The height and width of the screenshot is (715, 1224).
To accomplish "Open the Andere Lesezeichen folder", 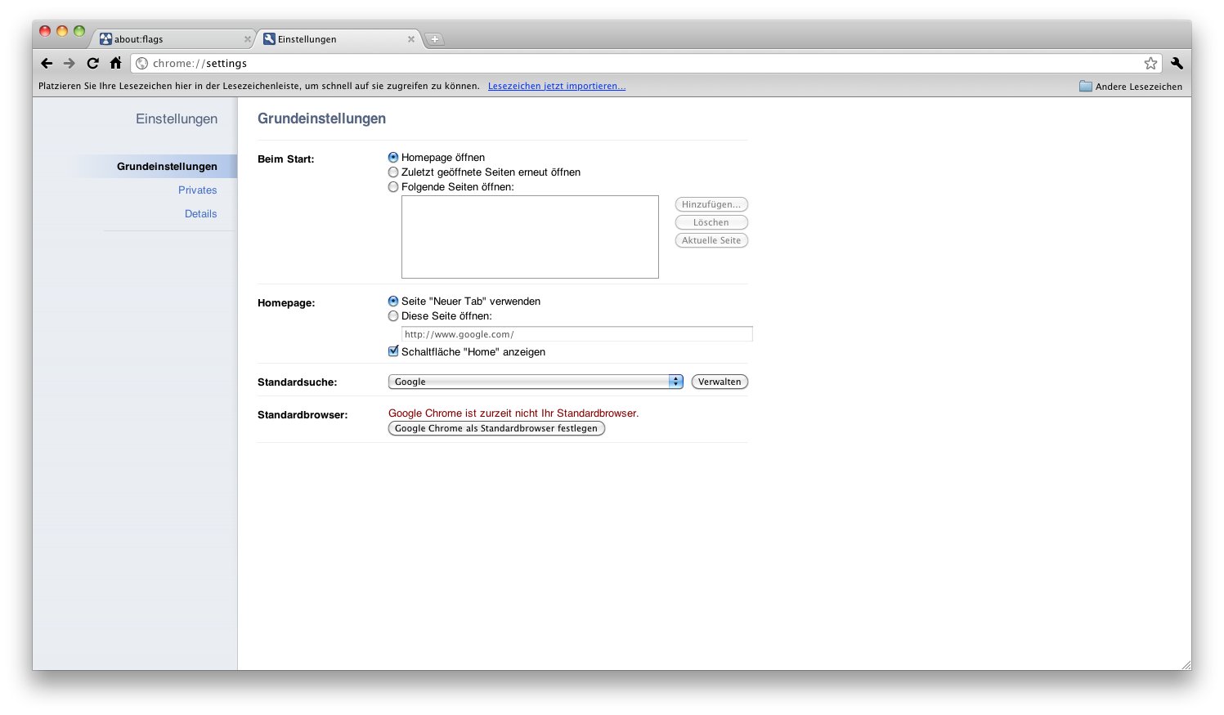I will pos(1129,86).
